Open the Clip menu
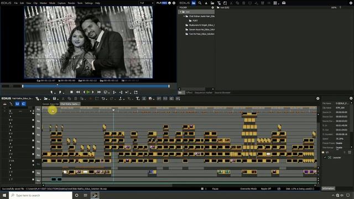This screenshot has width=354, height=199. click(35, 3)
